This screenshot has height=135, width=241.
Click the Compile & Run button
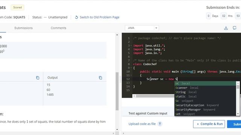click(x=209, y=124)
